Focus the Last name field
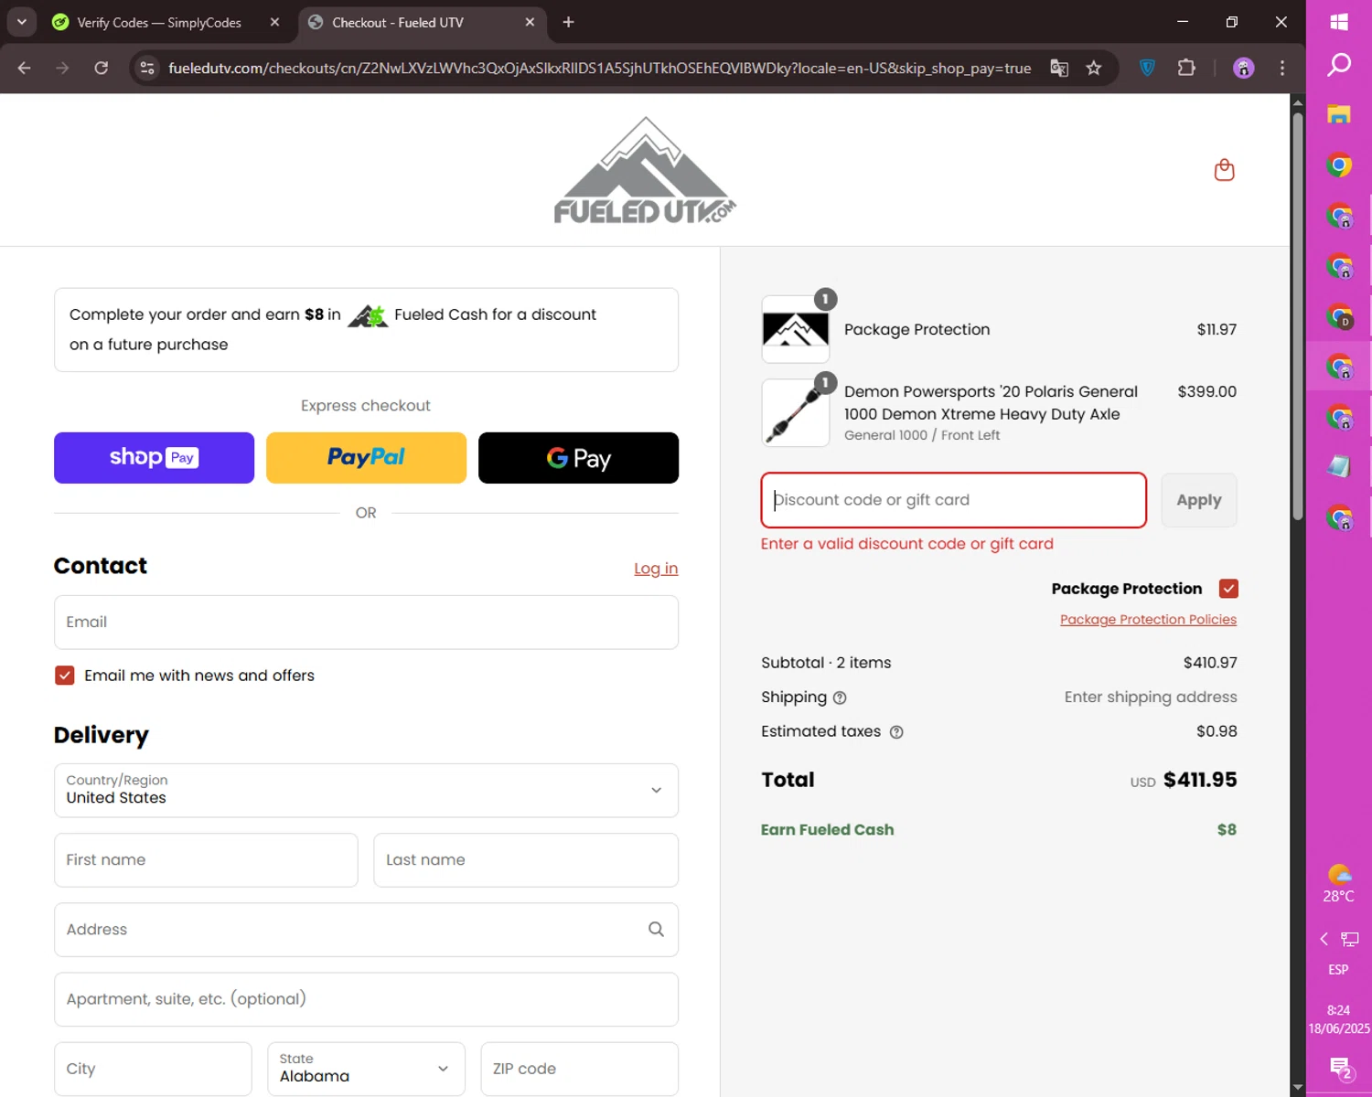 pyautogui.click(x=526, y=860)
